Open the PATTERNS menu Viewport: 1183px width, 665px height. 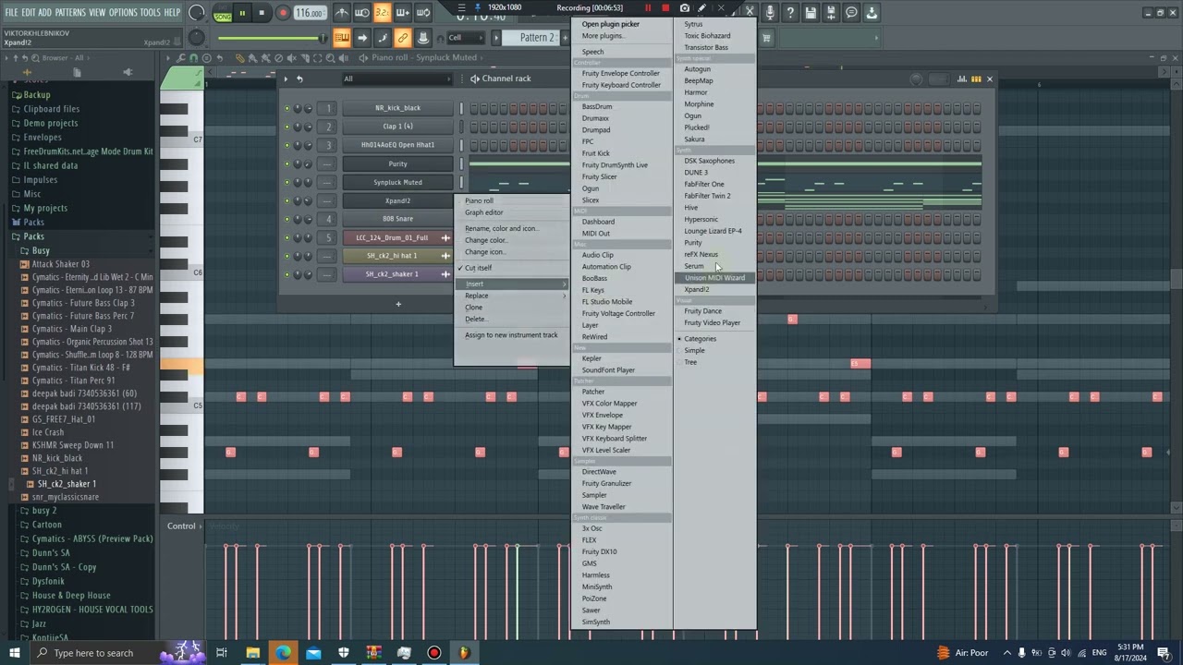pos(70,12)
